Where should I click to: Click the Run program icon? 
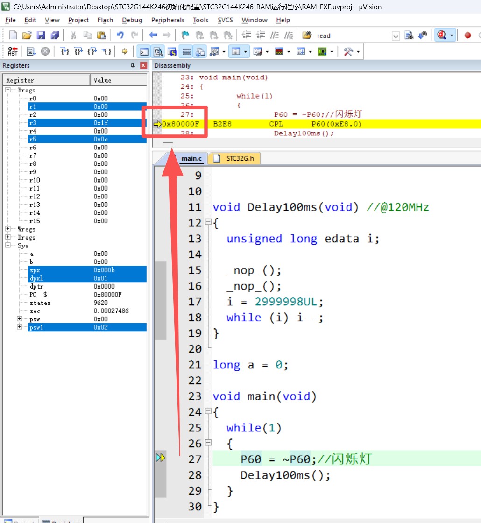click(x=31, y=51)
